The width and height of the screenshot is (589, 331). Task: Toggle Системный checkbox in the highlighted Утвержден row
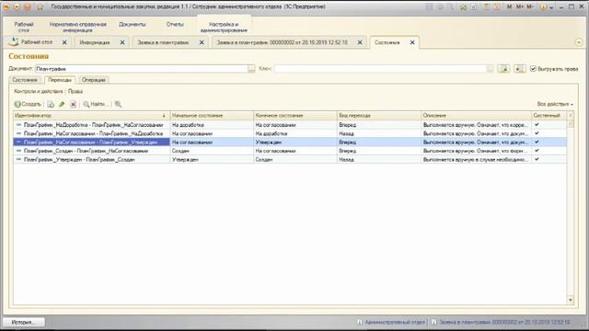coord(537,142)
